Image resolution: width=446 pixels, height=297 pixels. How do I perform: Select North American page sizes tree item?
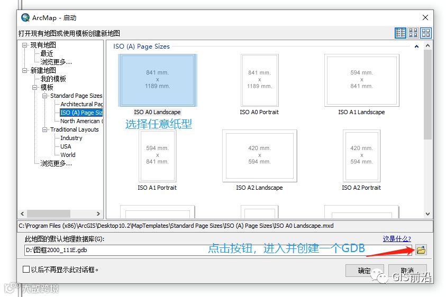pyautogui.click(x=81, y=121)
